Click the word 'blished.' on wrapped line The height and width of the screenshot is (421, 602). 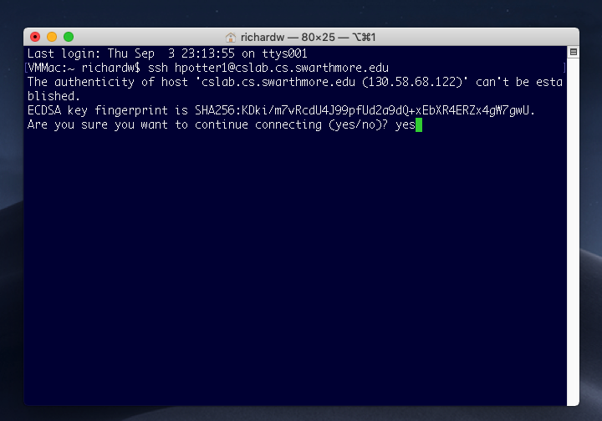point(54,96)
